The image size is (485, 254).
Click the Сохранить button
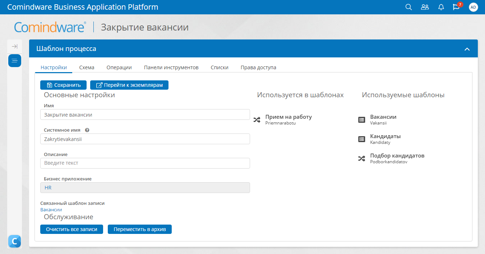point(63,85)
